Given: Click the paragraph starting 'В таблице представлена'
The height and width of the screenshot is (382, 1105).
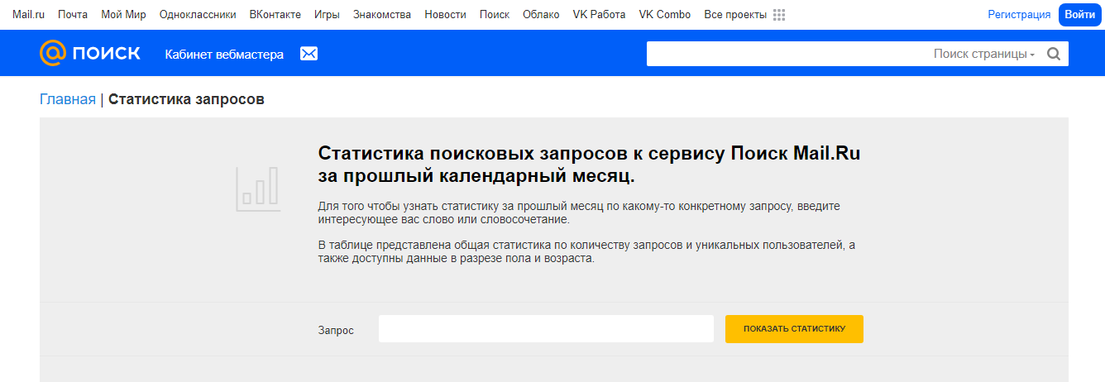Looking at the screenshot, I should (x=586, y=252).
